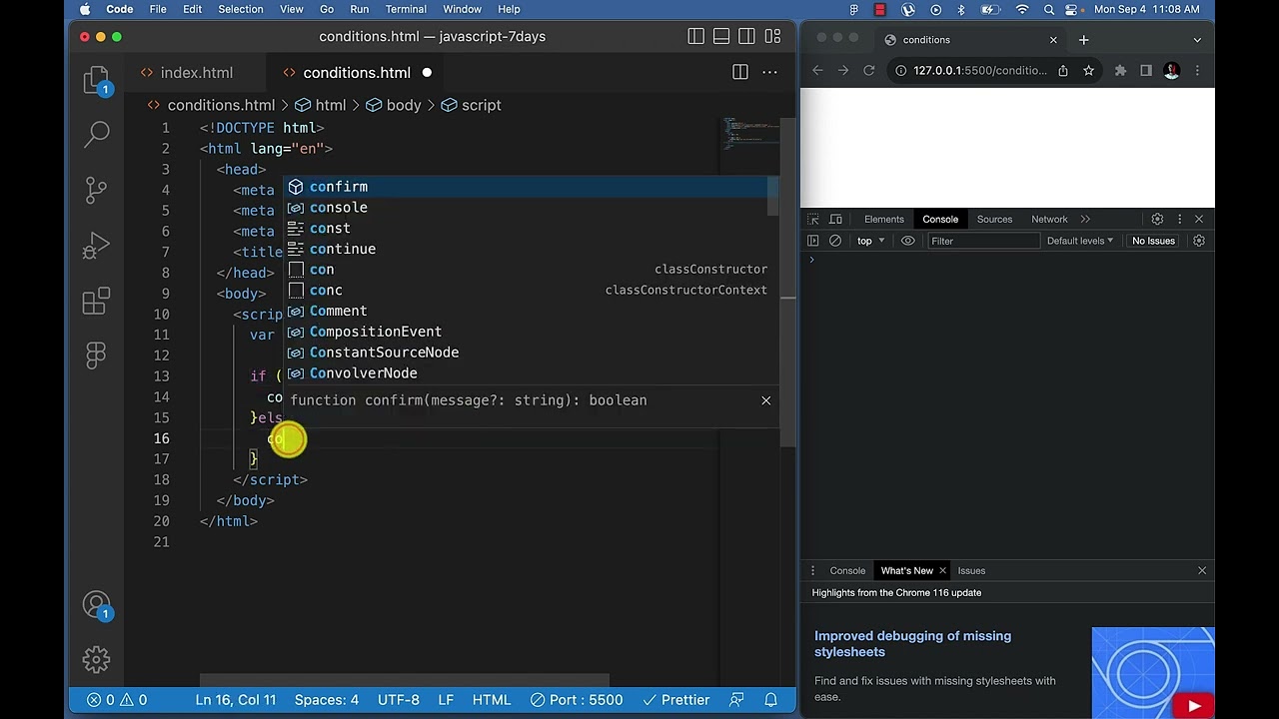1279x719 pixels.
Task: Click the console Filter input field
Action: pyautogui.click(x=982, y=241)
